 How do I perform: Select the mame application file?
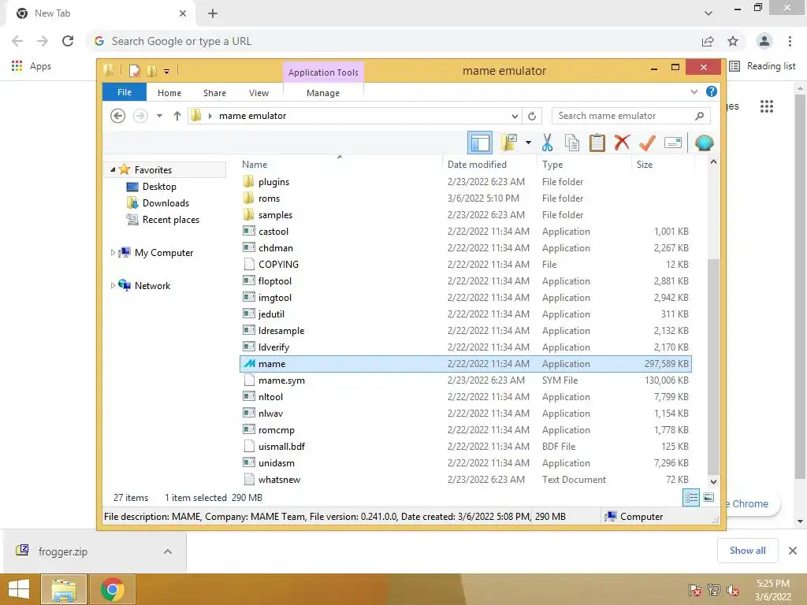[x=465, y=364]
